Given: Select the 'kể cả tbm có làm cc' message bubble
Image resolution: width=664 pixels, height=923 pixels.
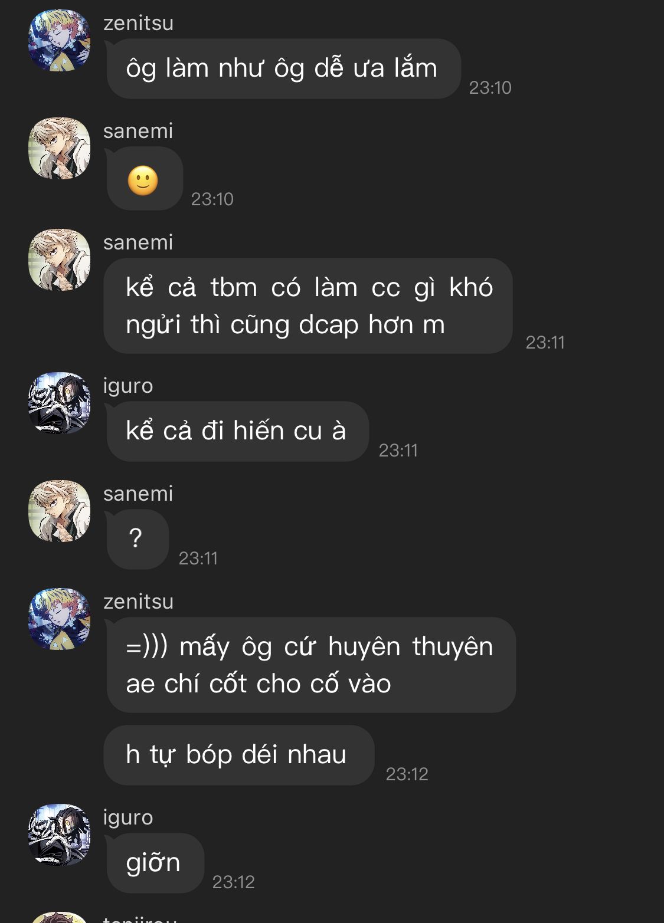Looking at the screenshot, I should point(308,306).
